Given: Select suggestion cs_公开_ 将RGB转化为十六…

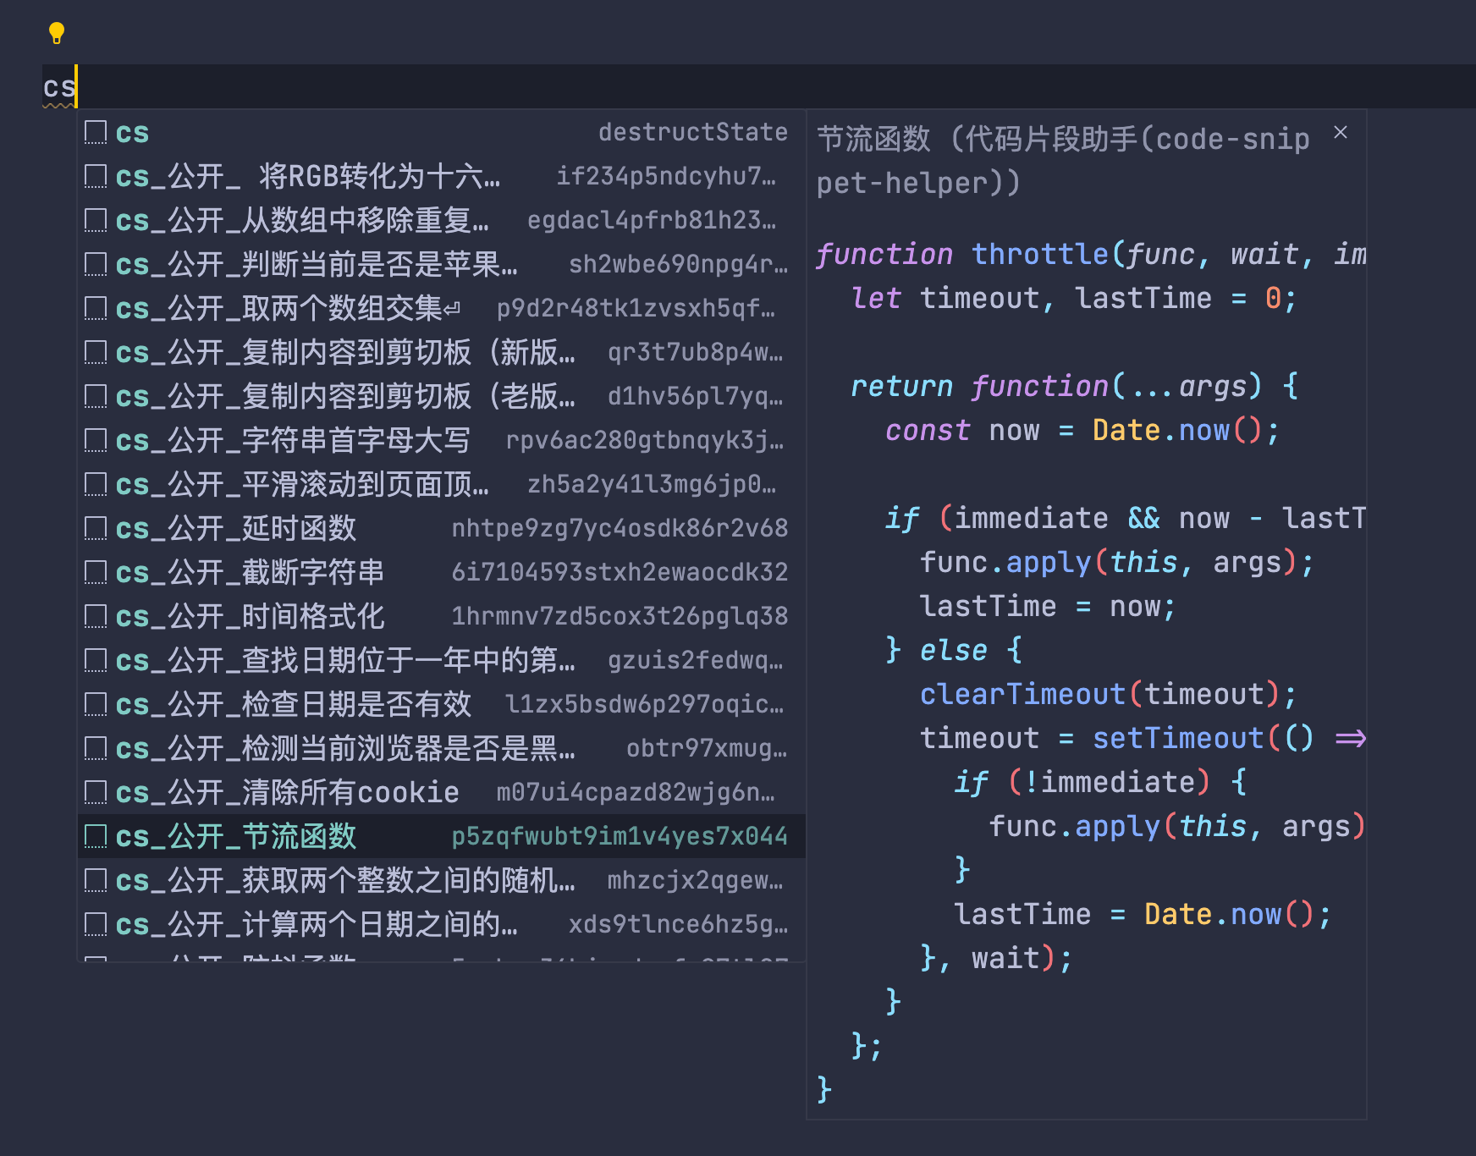Looking at the screenshot, I should [x=441, y=176].
